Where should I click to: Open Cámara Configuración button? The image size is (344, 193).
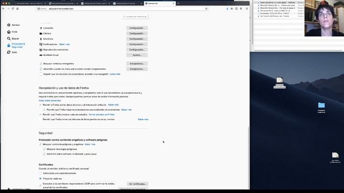click(x=137, y=33)
